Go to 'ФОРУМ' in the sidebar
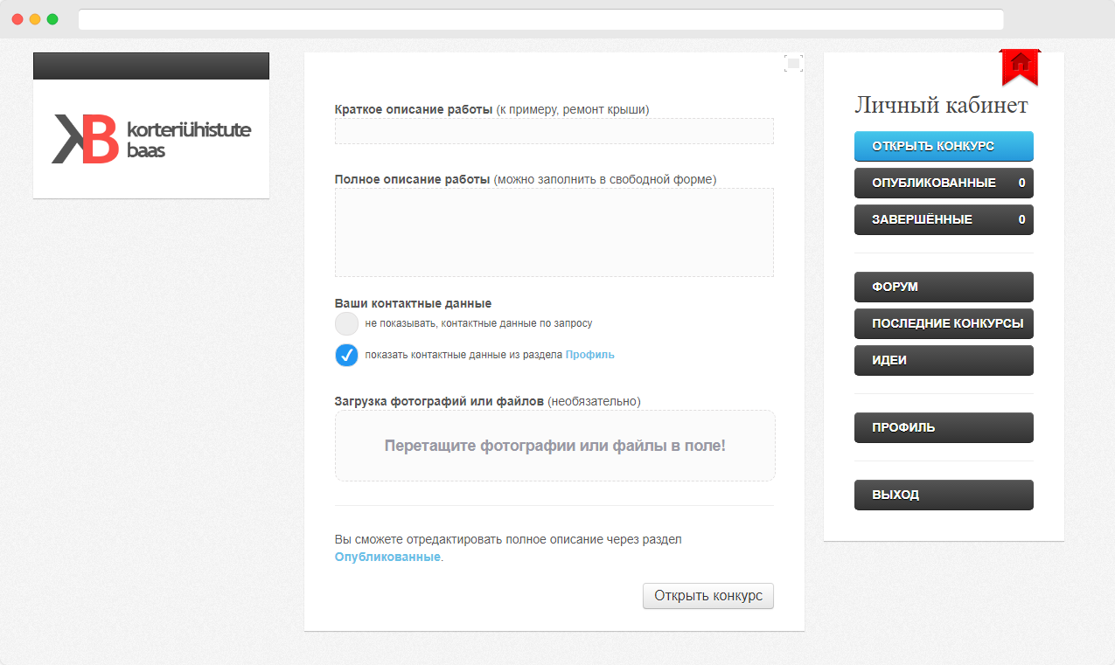The image size is (1115, 665). click(944, 287)
